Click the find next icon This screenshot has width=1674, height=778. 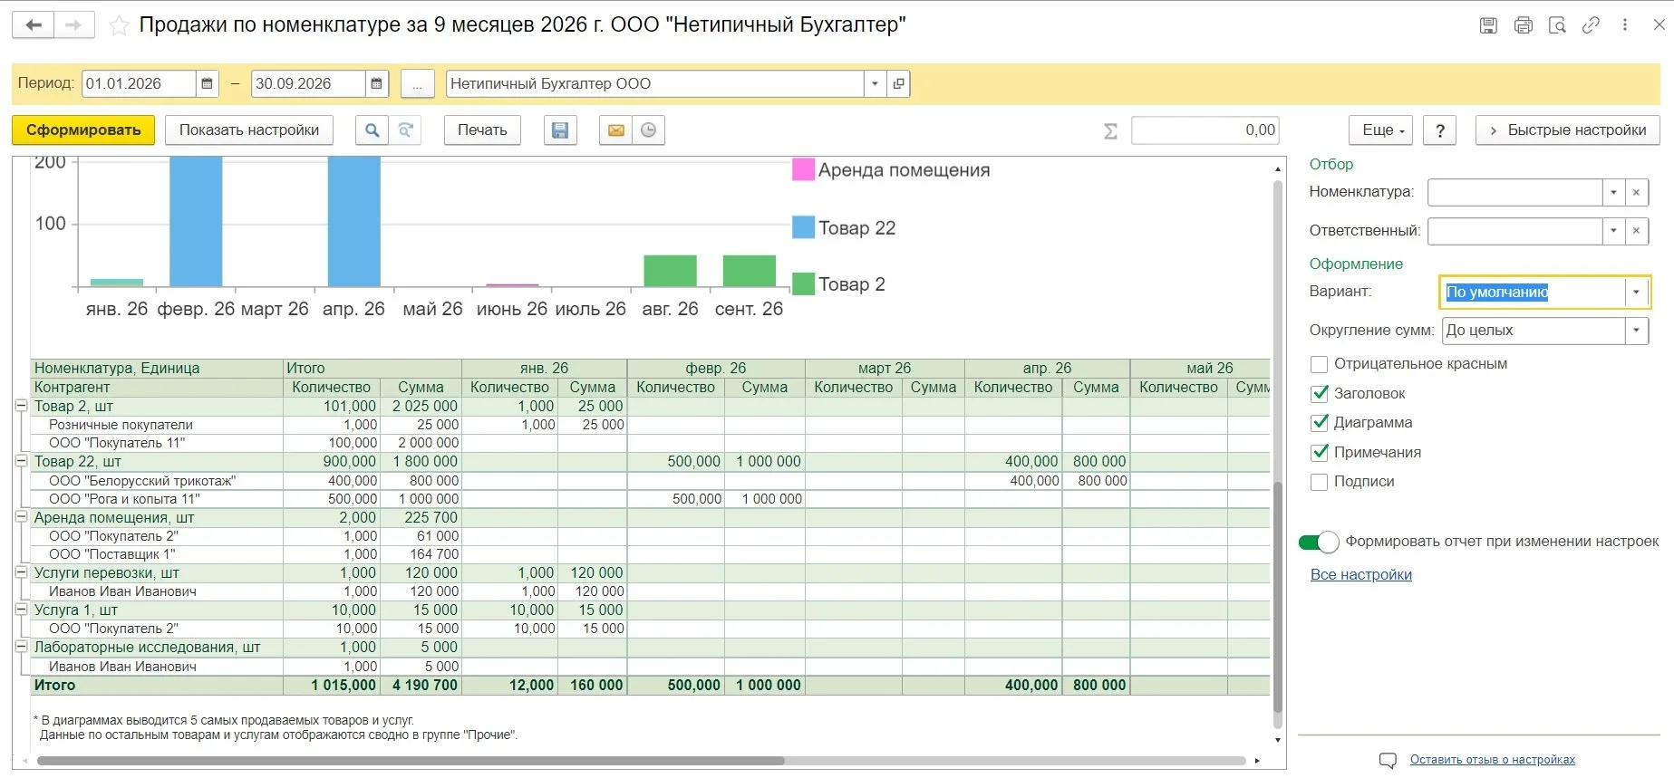point(406,130)
